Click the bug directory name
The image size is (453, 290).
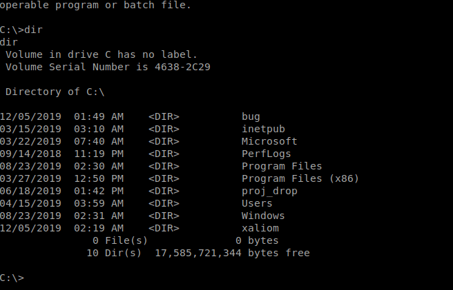(x=251, y=116)
